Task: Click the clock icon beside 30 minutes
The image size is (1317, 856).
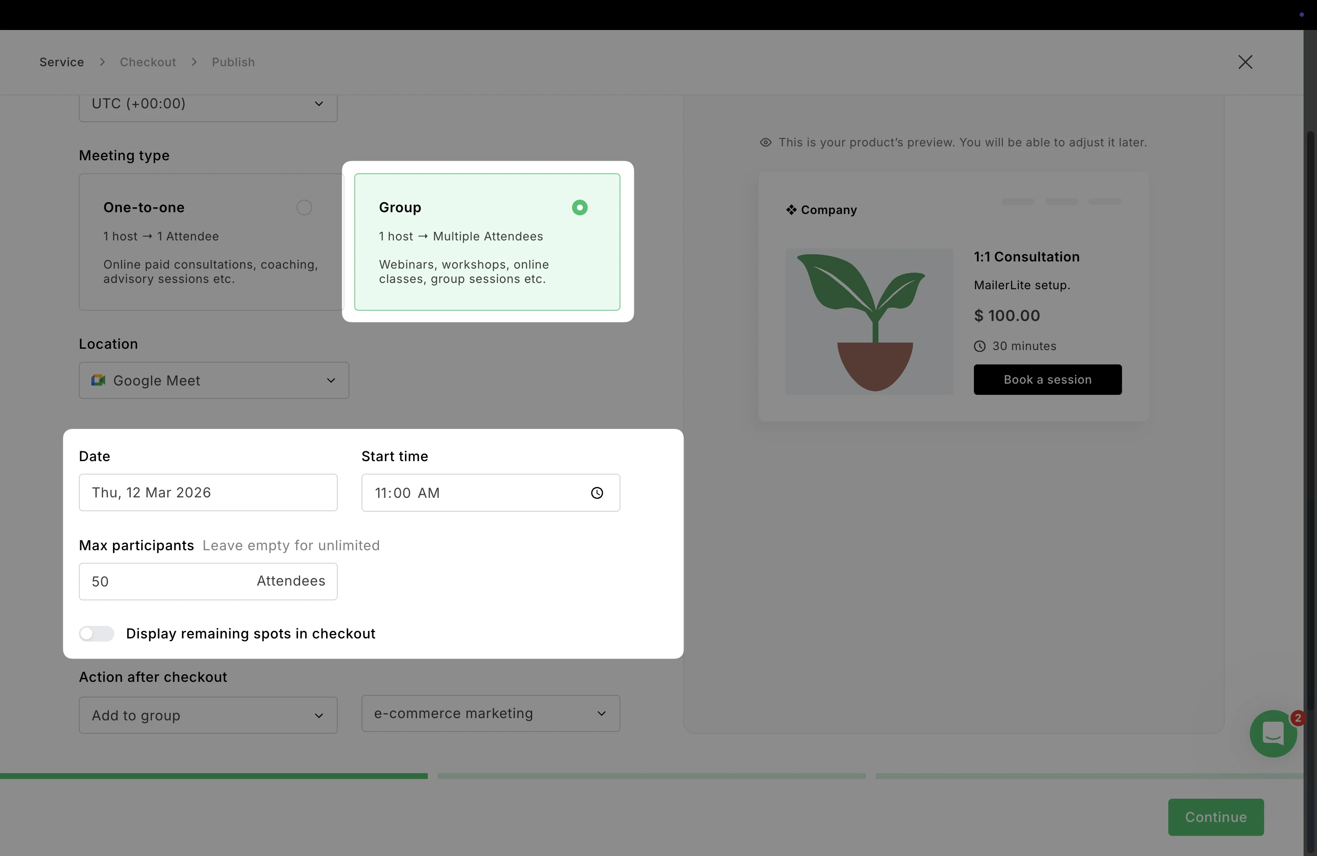Action: (979, 346)
